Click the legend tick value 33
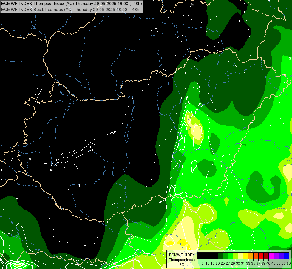 [248, 263]
